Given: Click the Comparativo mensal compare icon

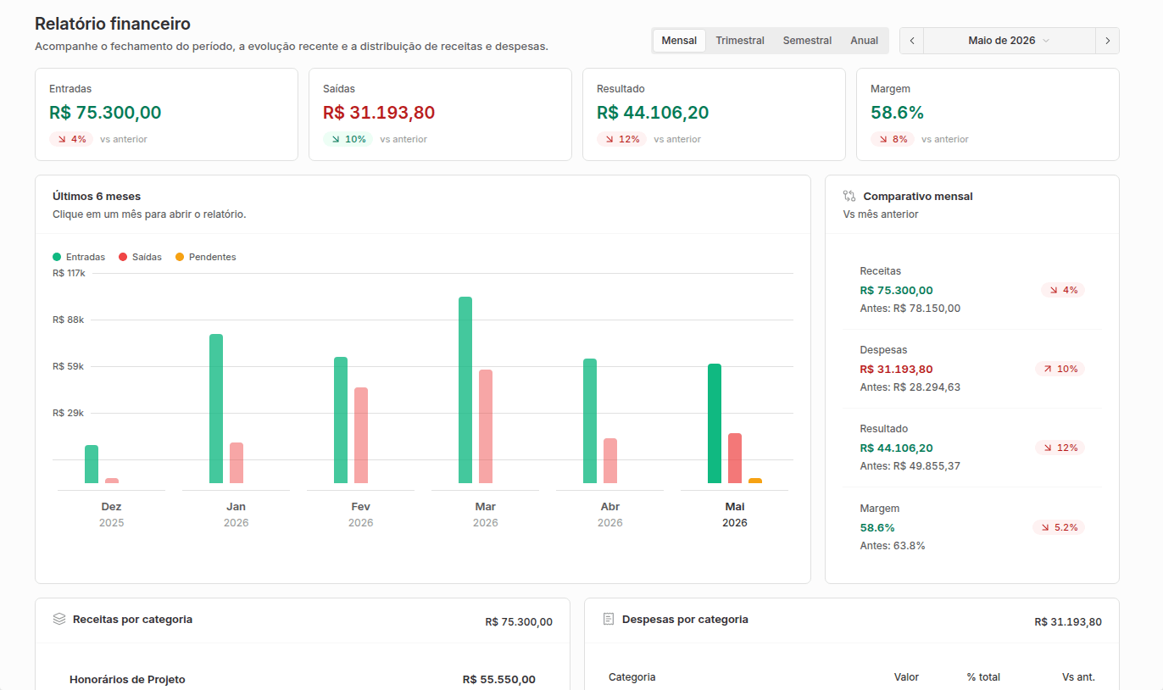Looking at the screenshot, I should [x=849, y=196].
